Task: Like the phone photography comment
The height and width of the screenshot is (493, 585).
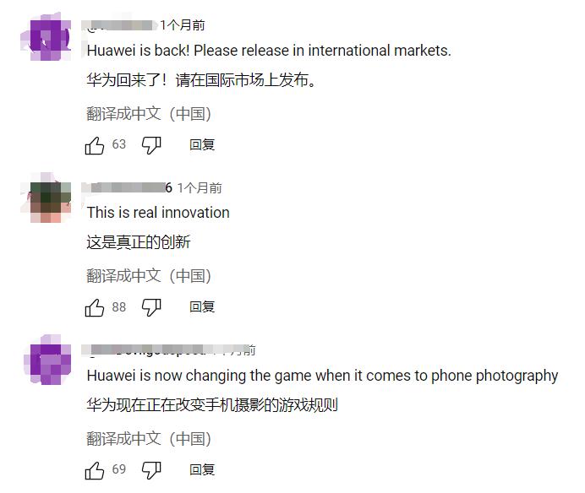Action: [x=95, y=470]
